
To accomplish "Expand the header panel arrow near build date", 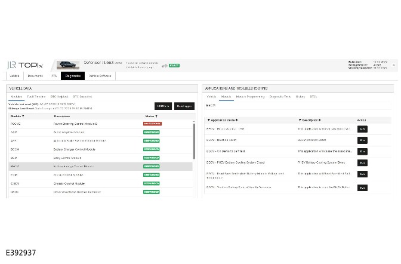I will point(394,65).
